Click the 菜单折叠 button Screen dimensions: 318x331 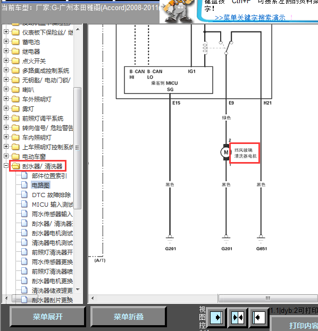(129, 317)
